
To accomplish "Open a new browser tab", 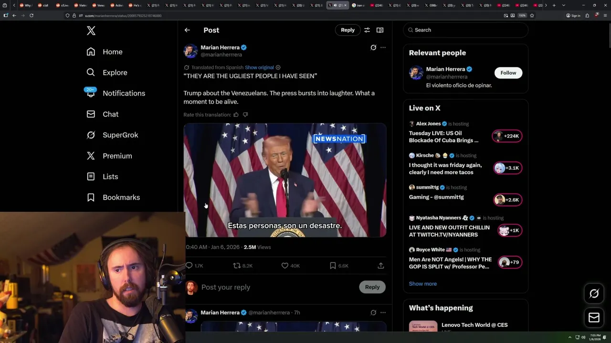I will coord(554,5).
